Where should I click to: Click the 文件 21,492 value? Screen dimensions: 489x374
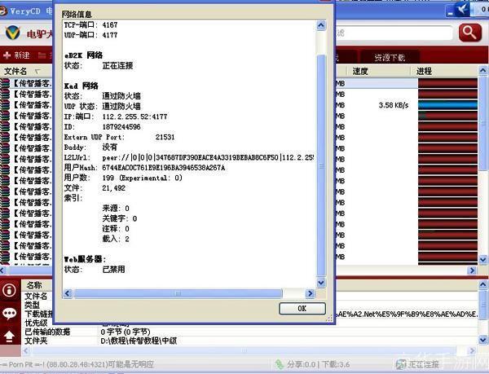click(x=114, y=188)
